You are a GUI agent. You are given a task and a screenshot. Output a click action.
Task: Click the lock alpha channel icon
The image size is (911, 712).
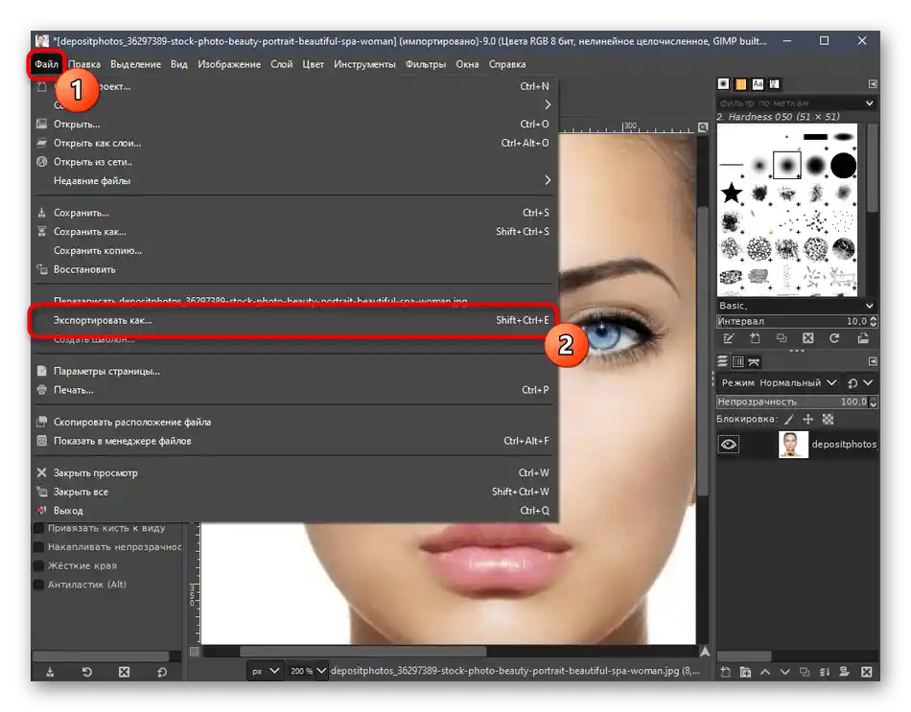[829, 419]
